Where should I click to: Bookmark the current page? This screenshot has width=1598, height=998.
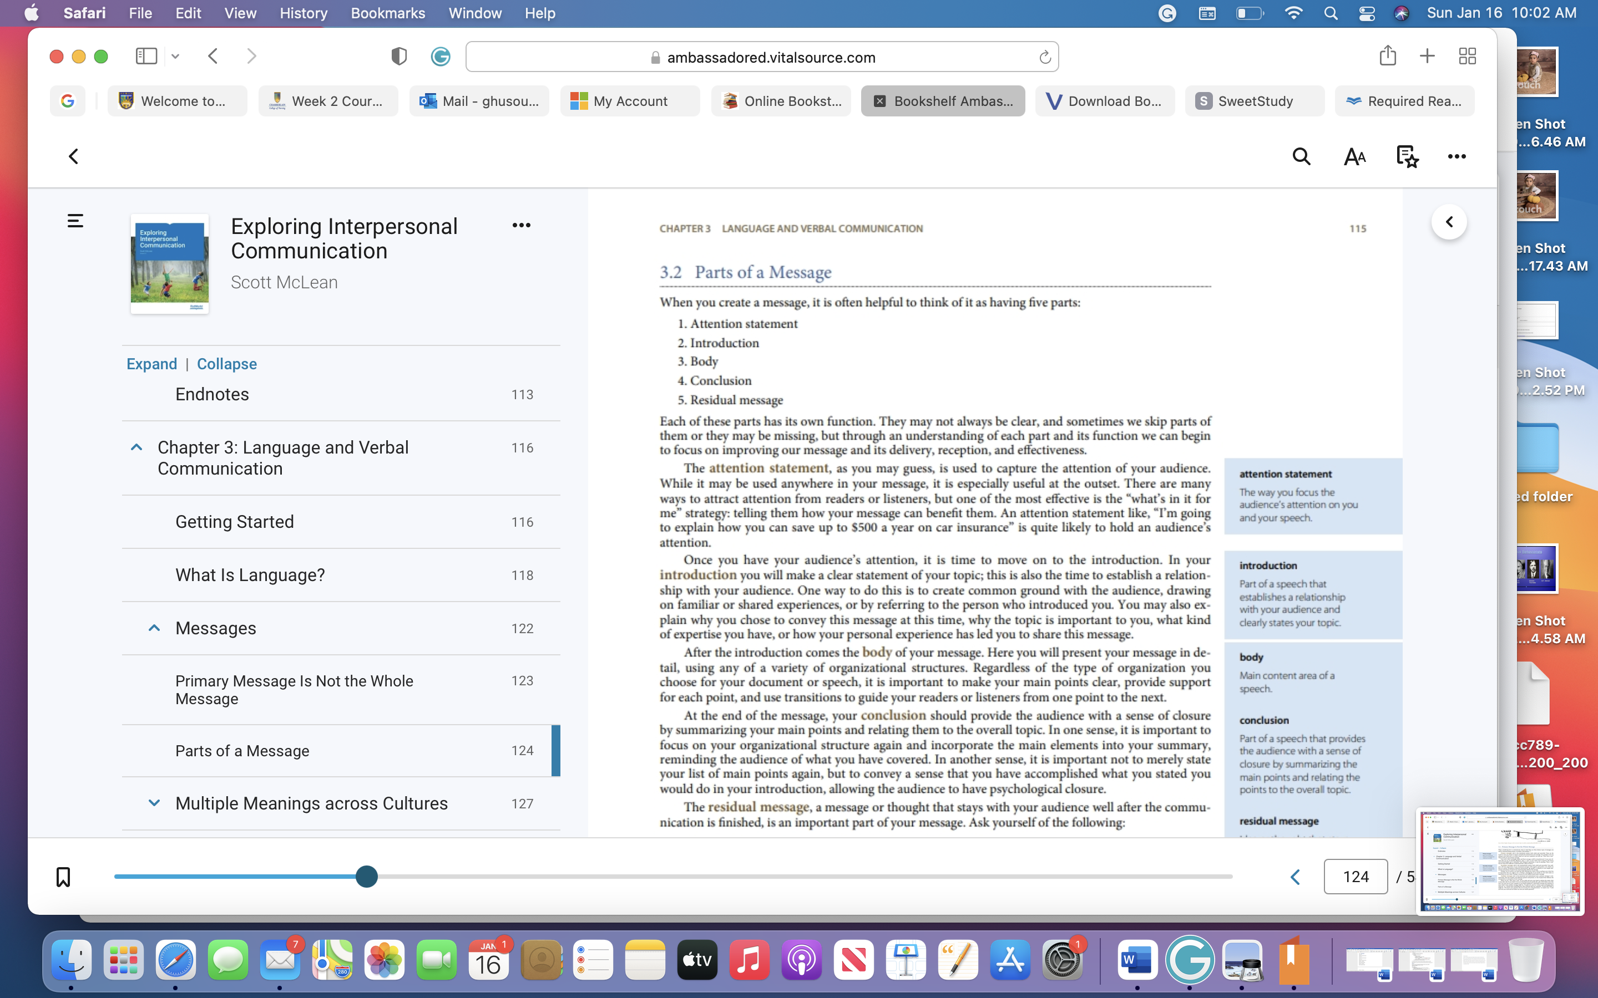pyautogui.click(x=63, y=877)
